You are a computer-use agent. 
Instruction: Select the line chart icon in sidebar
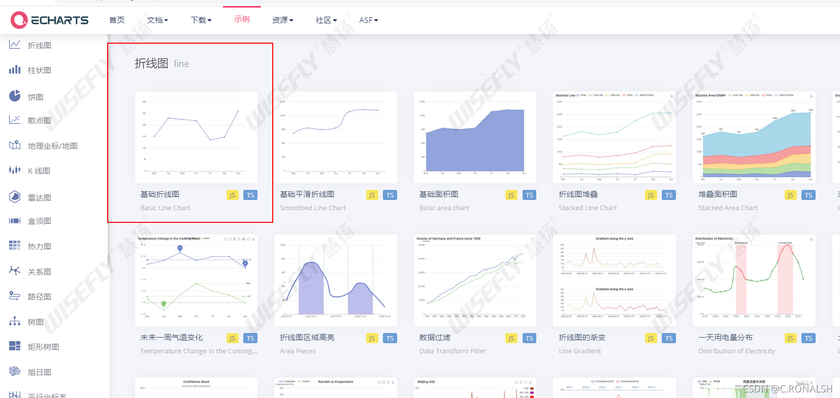pos(15,45)
